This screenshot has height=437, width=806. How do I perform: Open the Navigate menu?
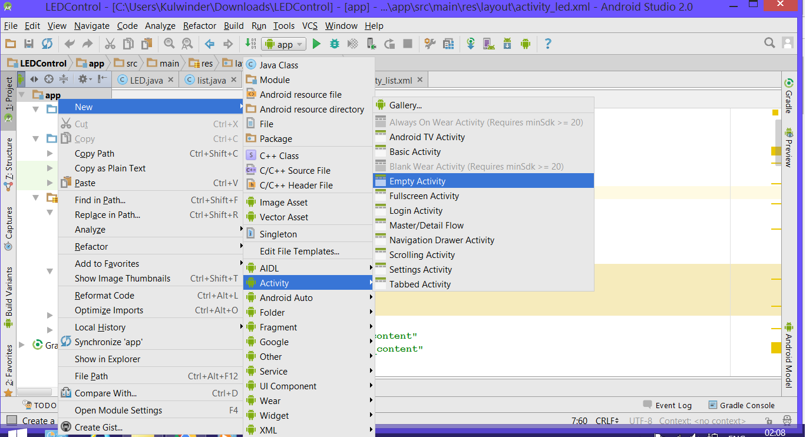click(x=92, y=26)
